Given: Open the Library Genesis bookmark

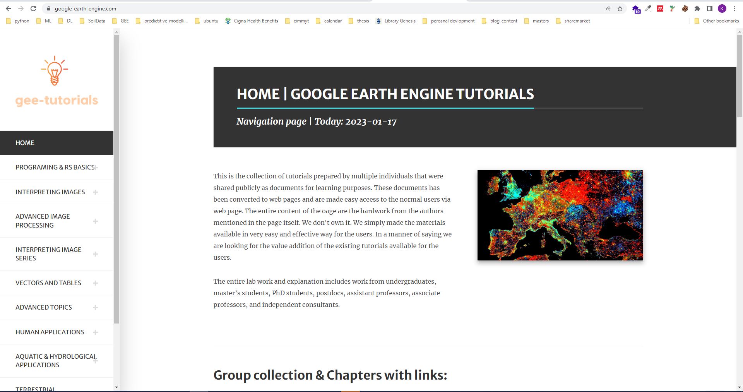Looking at the screenshot, I should click(x=396, y=21).
